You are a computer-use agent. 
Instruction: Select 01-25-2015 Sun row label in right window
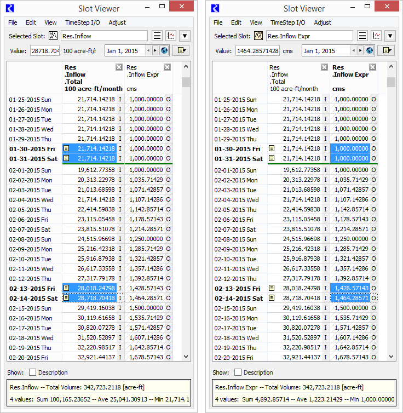240,100
